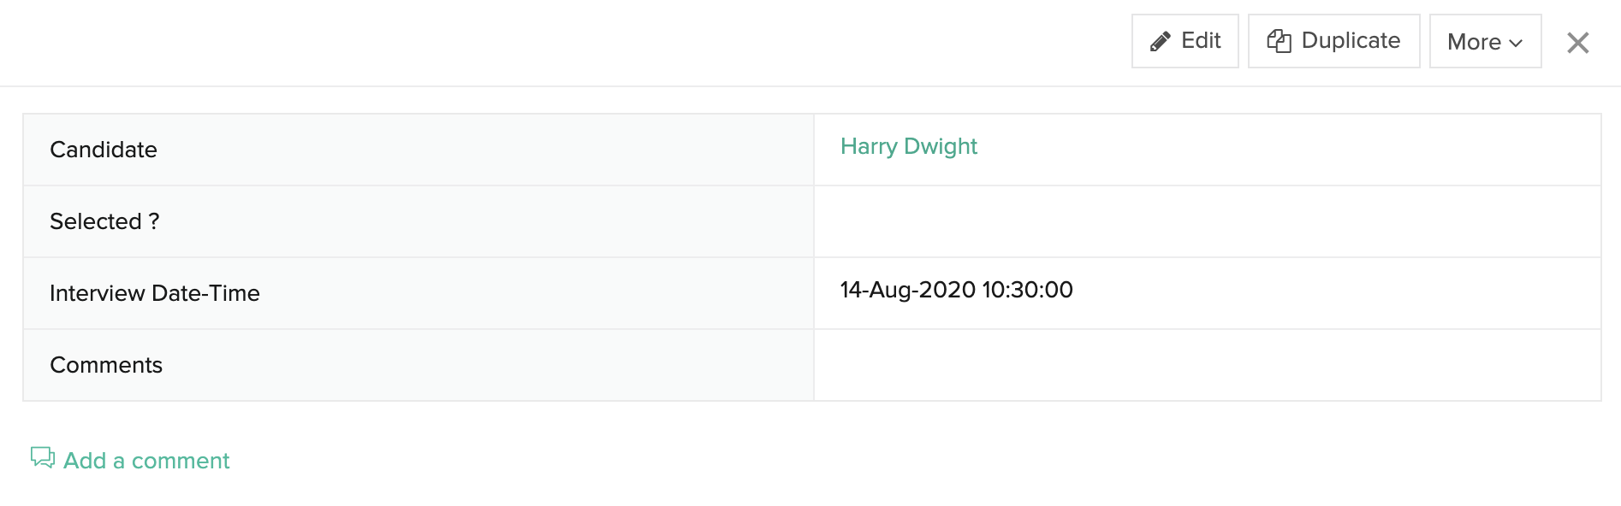Image resolution: width=1621 pixels, height=506 pixels.
Task: Click the Comments field label
Action: click(x=106, y=365)
